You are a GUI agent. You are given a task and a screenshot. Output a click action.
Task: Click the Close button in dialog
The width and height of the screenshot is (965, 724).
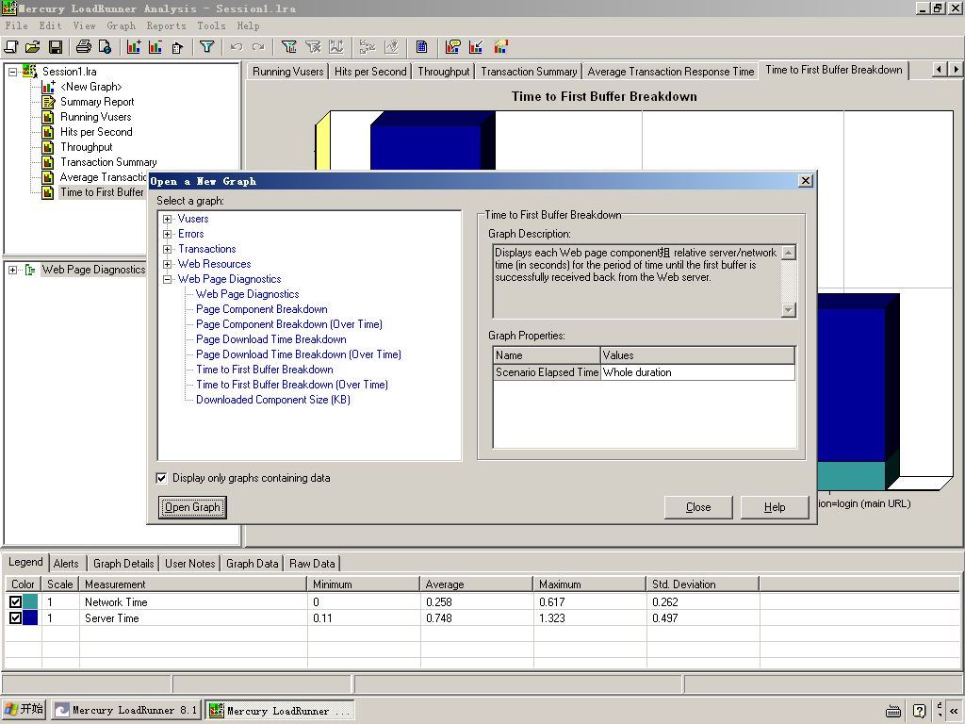(698, 507)
